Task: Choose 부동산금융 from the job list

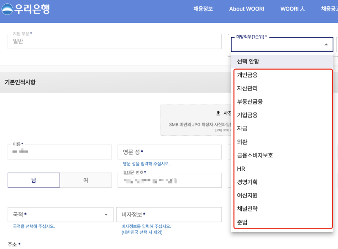Action: 283,101
